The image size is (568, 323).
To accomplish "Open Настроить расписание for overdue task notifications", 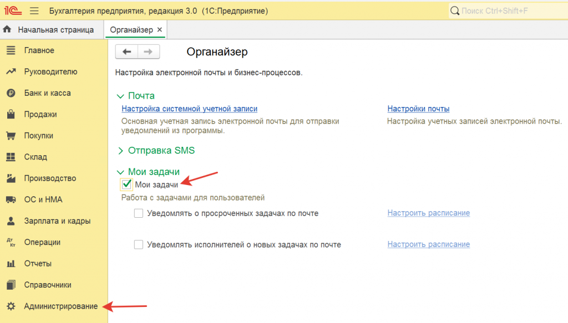I will [x=429, y=213].
